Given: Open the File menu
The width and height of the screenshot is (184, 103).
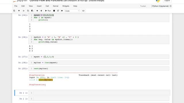Looking at the screenshot, I should tap(16, 6).
